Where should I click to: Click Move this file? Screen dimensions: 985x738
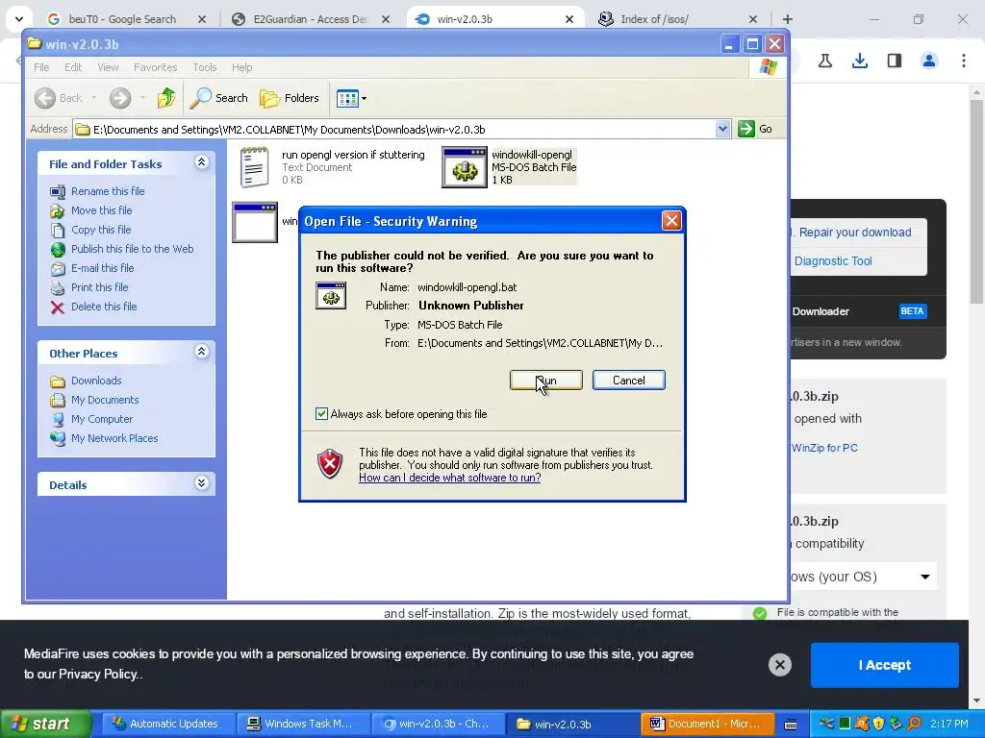tap(101, 210)
